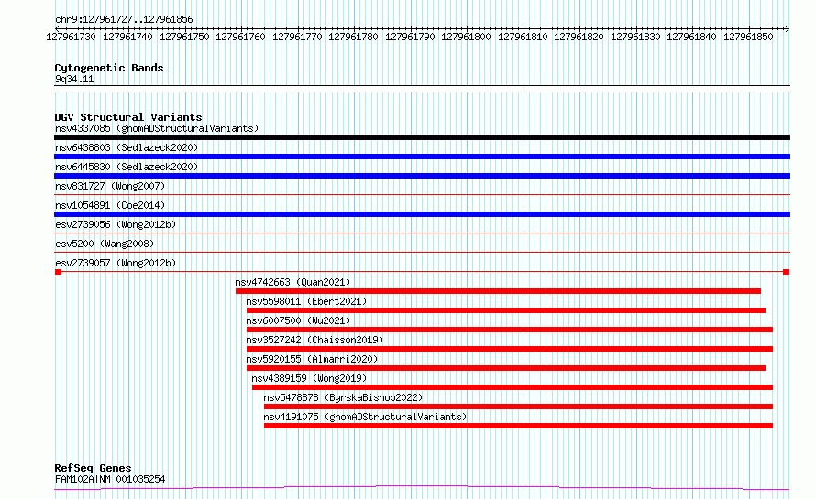Open variant esv2739057 (Wong2012b)

click(x=116, y=263)
